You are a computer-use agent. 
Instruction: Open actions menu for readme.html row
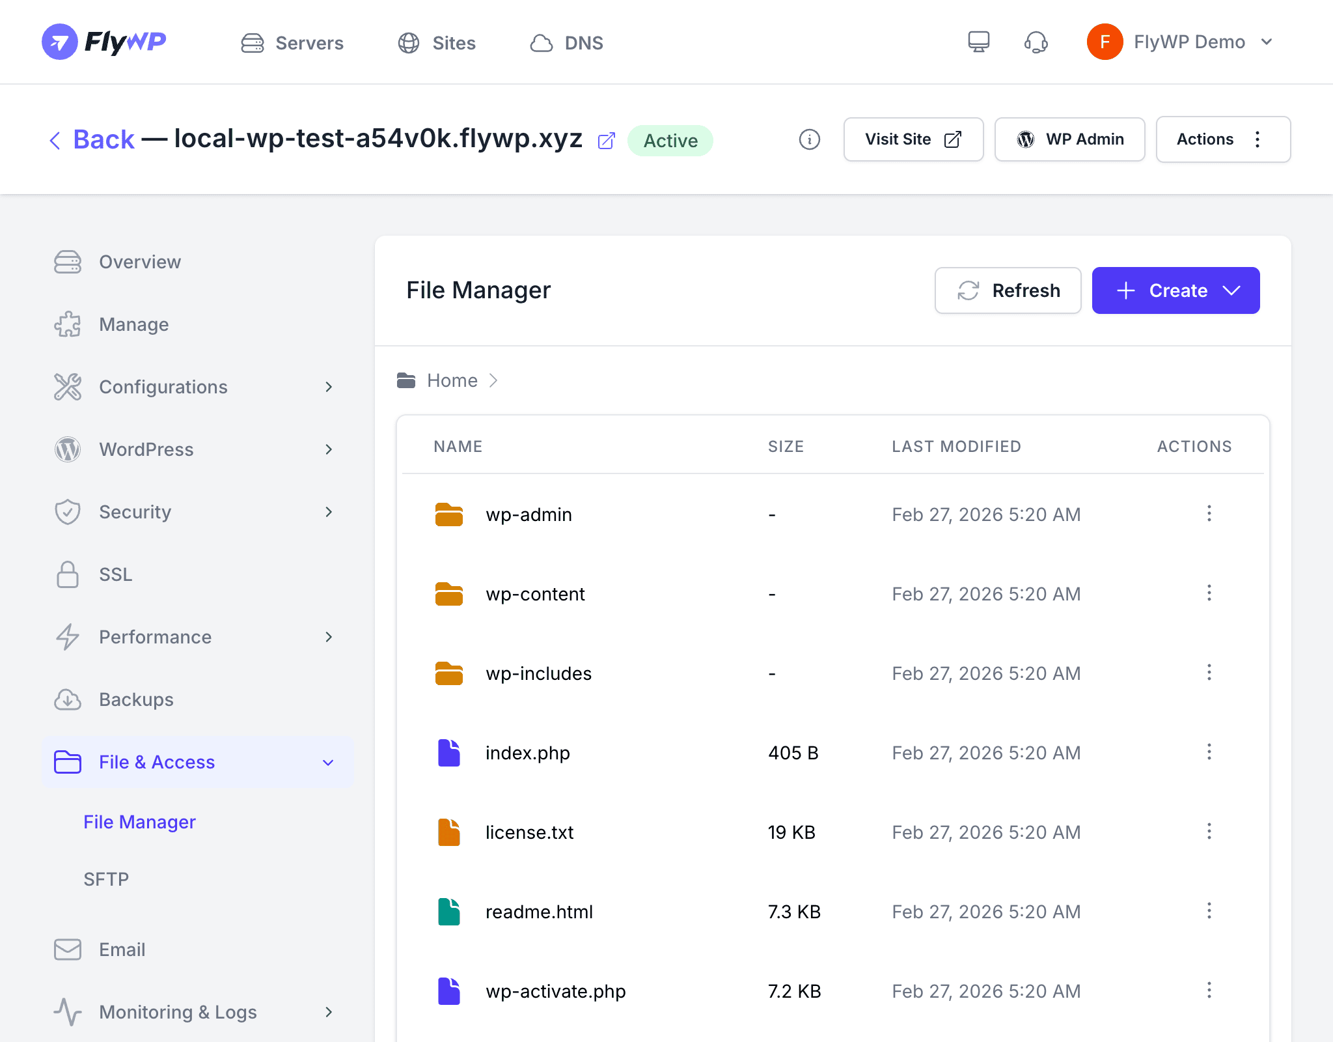click(1209, 910)
